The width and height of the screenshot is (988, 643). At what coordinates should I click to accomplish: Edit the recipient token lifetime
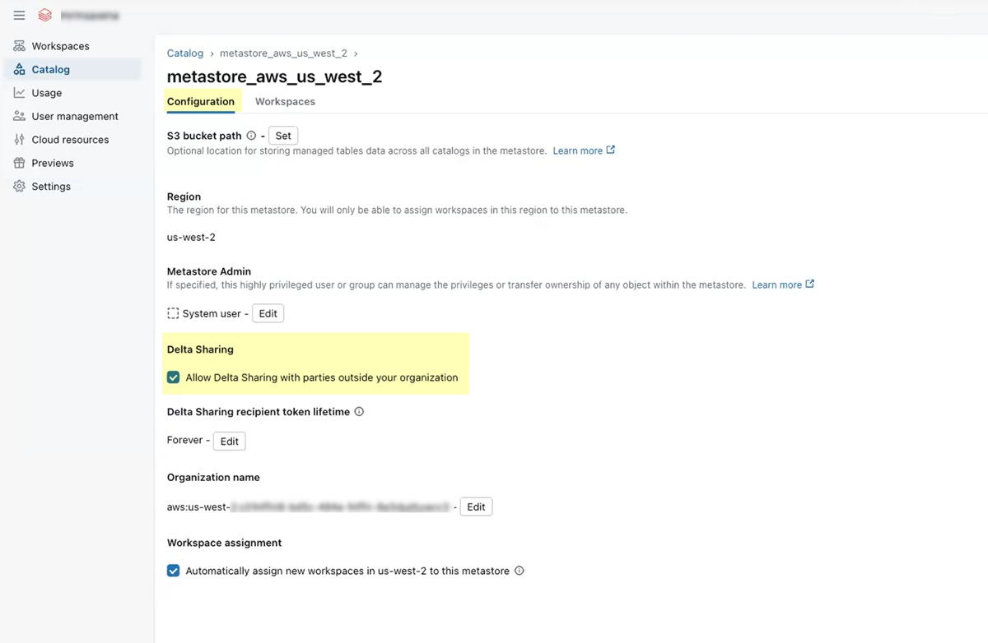pos(229,441)
